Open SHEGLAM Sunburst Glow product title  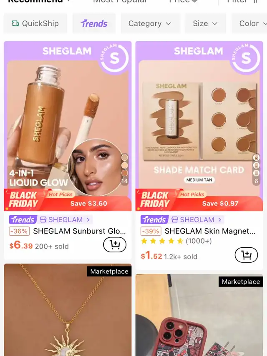coord(79,231)
